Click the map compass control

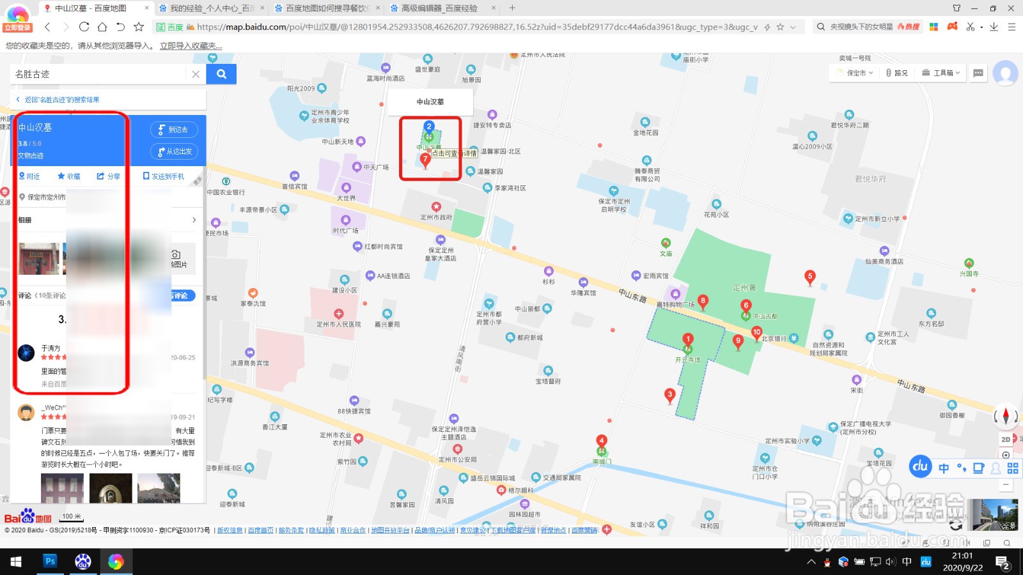pos(1006,417)
